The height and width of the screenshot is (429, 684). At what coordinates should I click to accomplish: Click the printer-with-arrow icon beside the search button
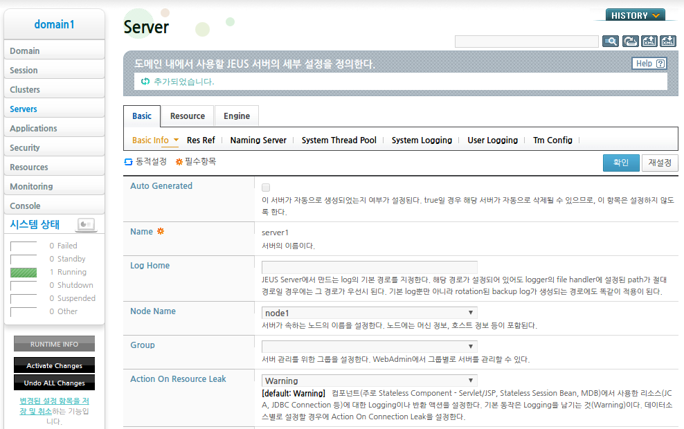(630, 42)
